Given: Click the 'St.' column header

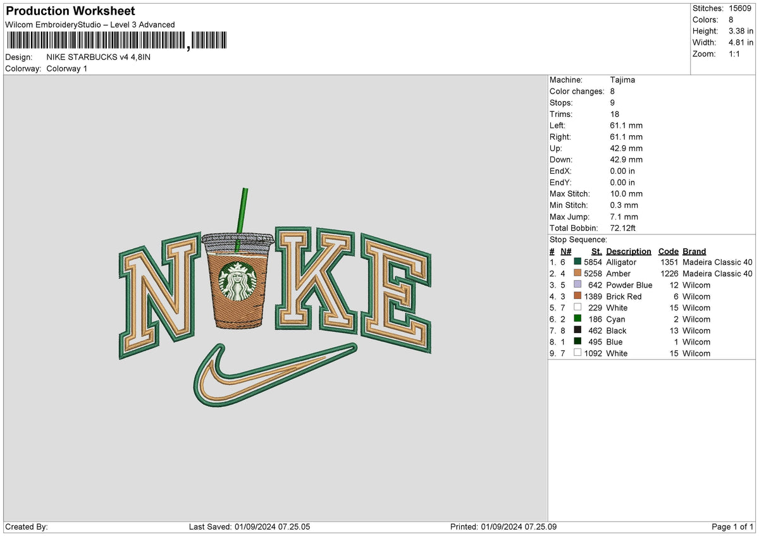Looking at the screenshot, I should 596,251.
